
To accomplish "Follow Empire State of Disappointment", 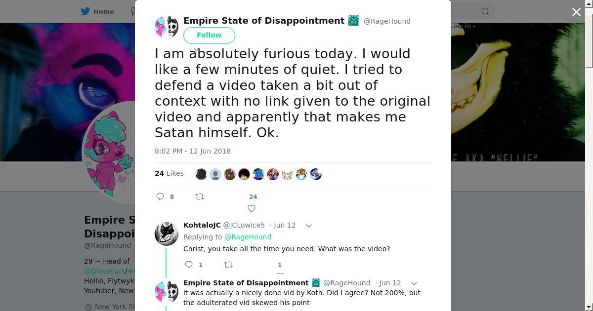I will (x=209, y=35).
